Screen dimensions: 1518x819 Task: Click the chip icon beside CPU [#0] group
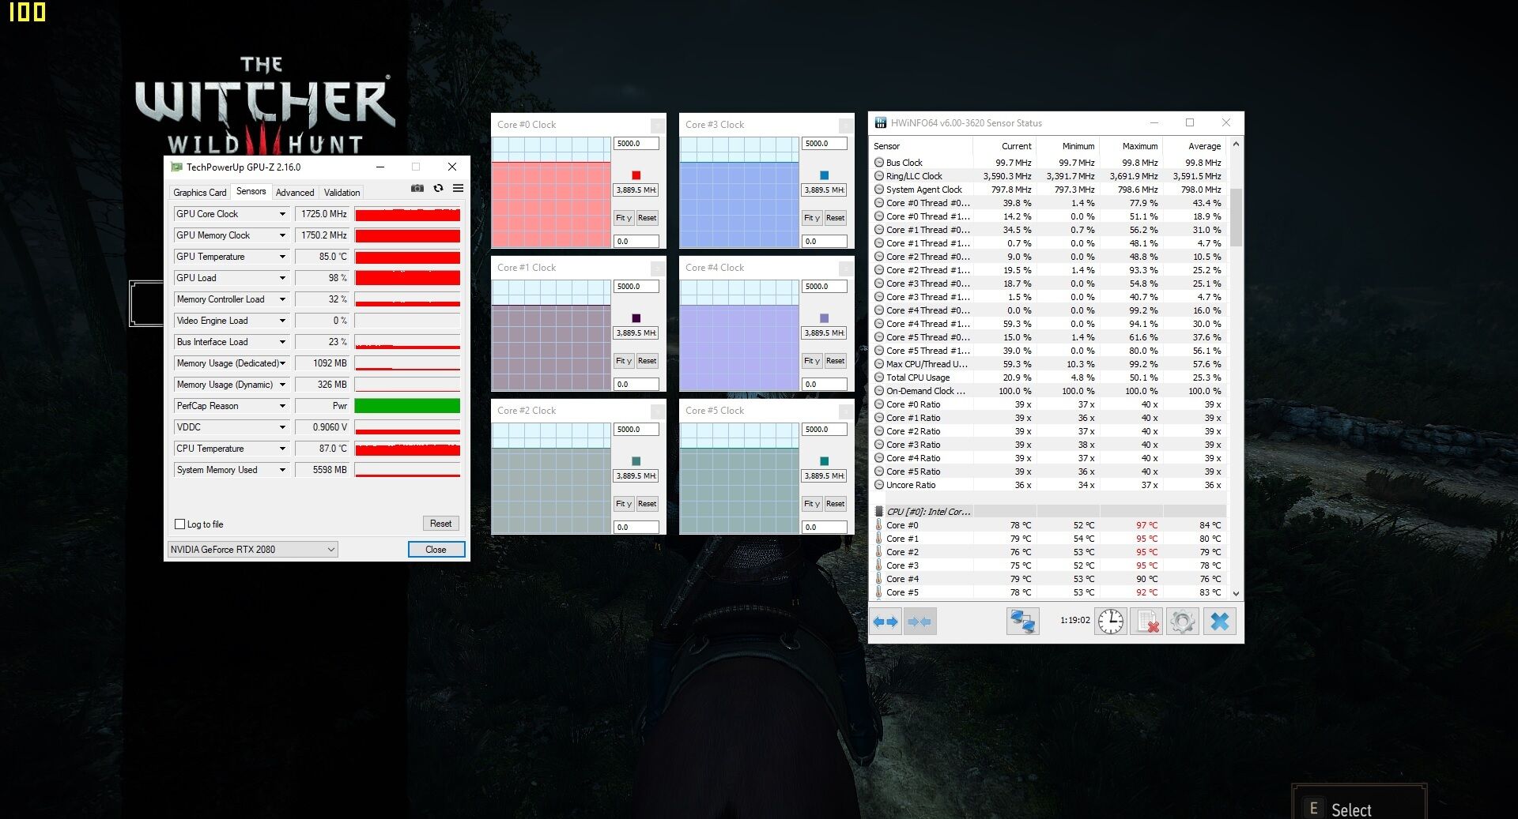879,511
